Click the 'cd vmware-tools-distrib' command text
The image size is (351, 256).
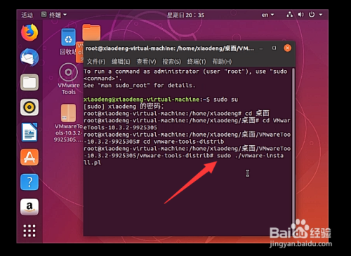pos(183,142)
